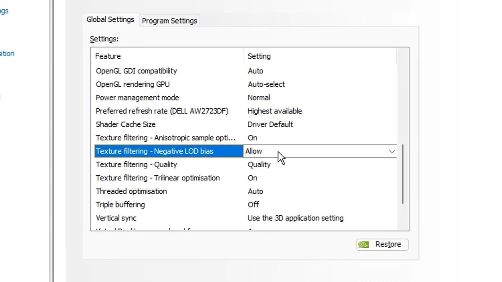This screenshot has width=502, height=282.
Task: Click the Quality setting value
Action: 259,165
